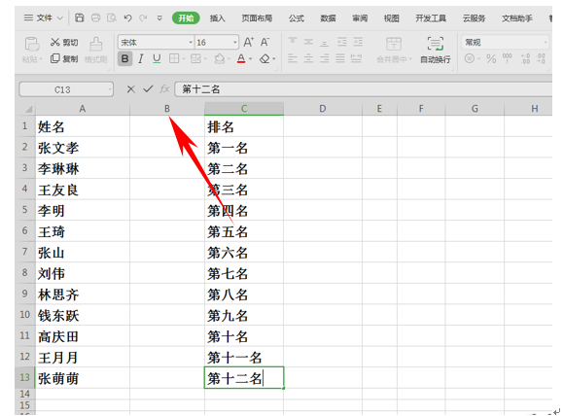Apply percent style format
Viewport: 563px width, 416px height.
[x=491, y=58]
